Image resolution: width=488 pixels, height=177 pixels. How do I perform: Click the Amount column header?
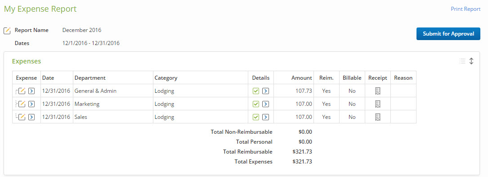pyautogui.click(x=301, y=78)
